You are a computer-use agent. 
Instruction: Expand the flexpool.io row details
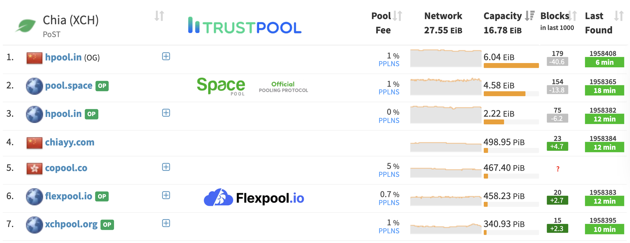pos(166,195)
